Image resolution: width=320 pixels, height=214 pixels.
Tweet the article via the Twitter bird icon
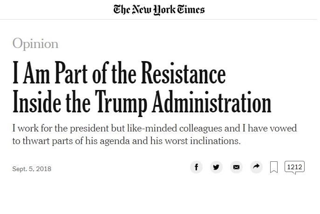point(216,167)
